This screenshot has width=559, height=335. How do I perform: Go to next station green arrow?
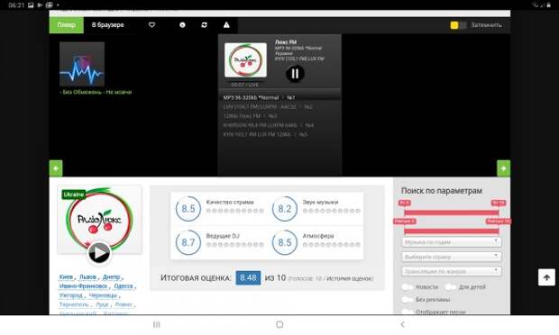pos(503,168)
